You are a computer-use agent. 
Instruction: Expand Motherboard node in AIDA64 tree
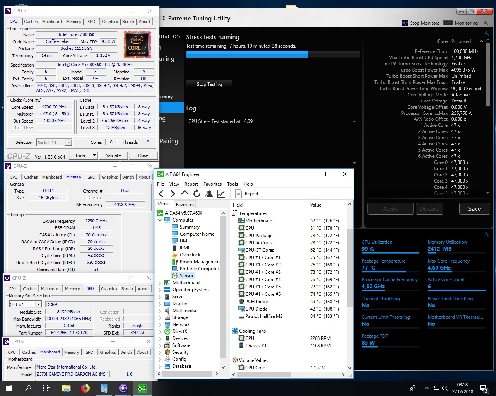point(160,283)
